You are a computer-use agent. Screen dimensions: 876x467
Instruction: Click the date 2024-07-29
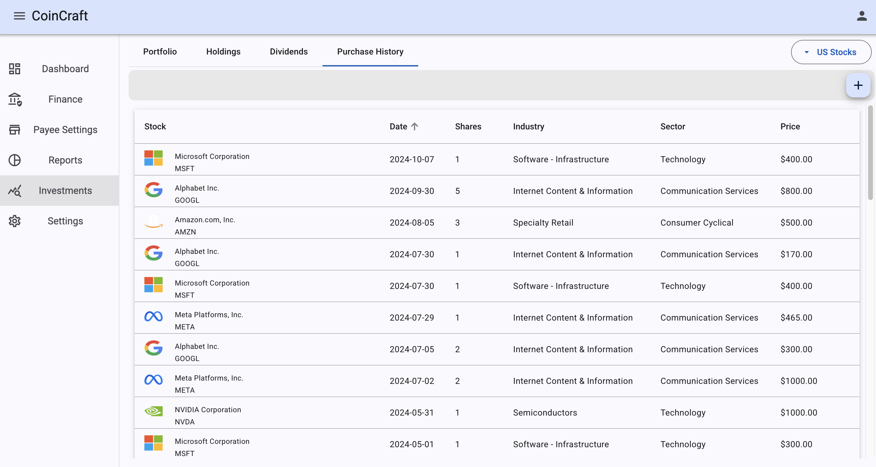tap(412, 318)
